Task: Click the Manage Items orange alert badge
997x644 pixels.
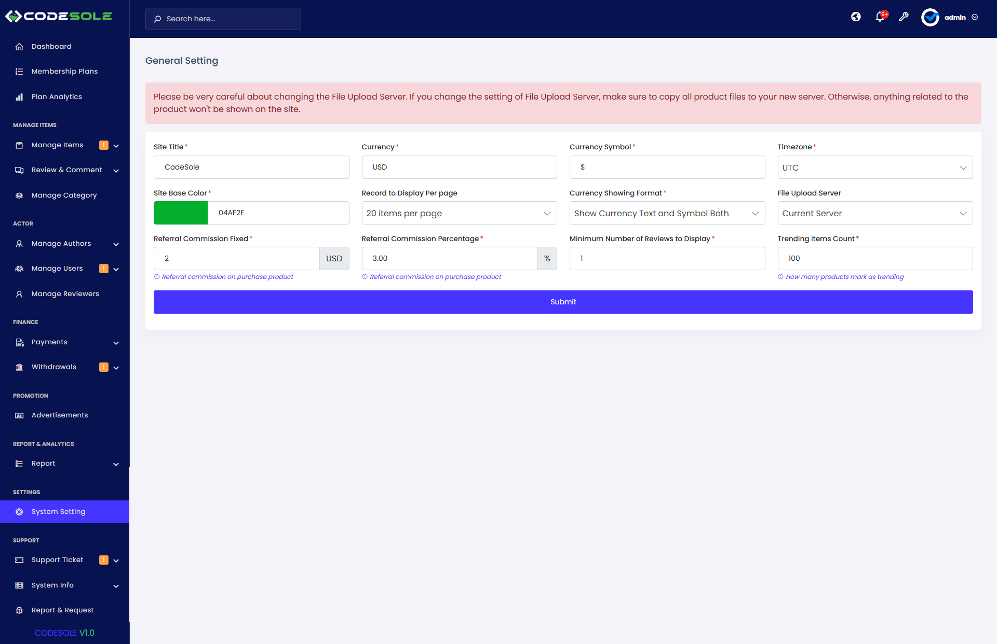Action: [104, 145]
